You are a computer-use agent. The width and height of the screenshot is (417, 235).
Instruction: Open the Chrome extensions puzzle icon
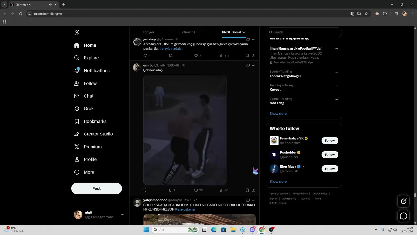coord(385,14)
